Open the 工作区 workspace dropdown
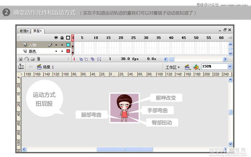 coord(173,67)
